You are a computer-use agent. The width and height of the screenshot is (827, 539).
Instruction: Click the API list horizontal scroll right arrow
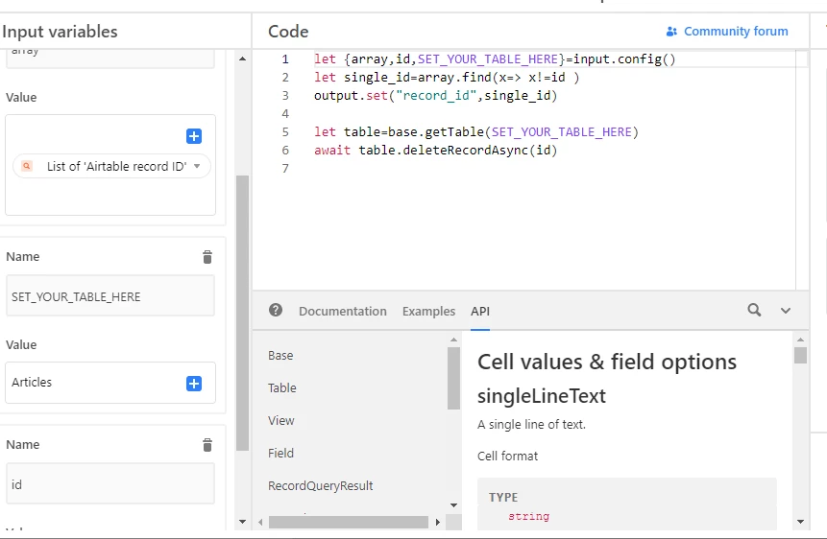pos(438,522)
